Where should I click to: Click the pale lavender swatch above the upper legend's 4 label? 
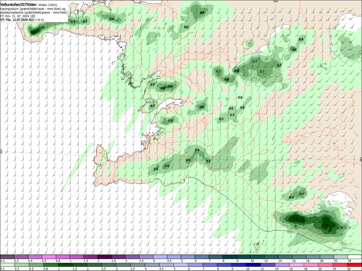pos(160,257)
